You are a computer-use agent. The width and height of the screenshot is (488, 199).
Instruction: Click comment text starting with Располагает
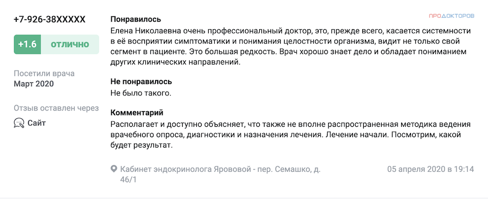click(x=291, y=135)
